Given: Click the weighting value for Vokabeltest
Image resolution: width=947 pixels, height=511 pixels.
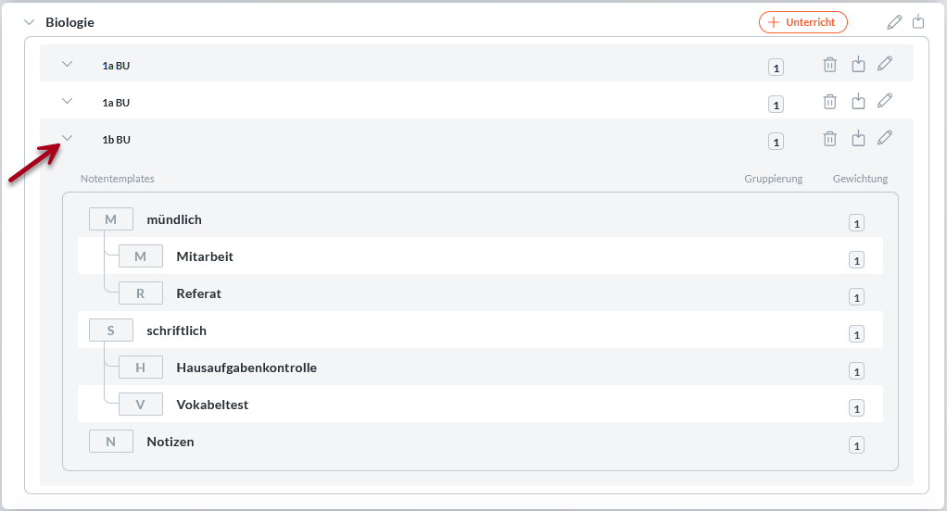Looking at the screenshot, I should (x=856, y=409).
